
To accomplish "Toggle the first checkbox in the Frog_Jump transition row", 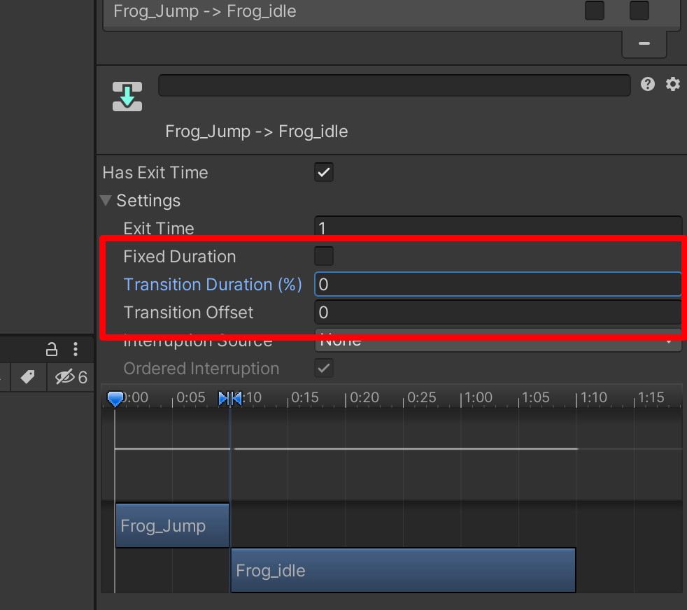I will click(x=595, y=10).
